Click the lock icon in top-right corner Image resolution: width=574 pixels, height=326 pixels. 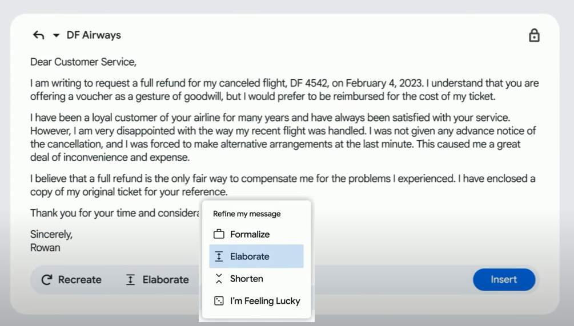click(x=534, y=35)
